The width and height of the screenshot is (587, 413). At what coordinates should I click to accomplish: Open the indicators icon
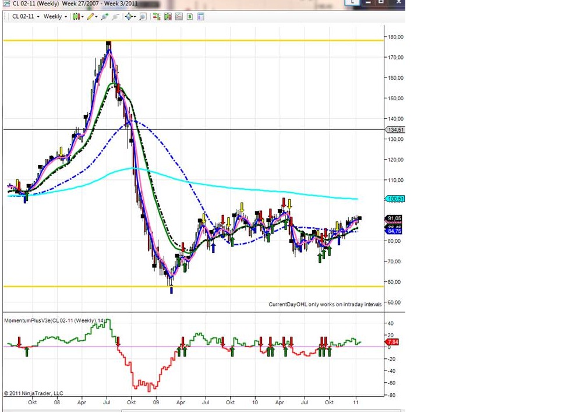pyautogui.click(x=168, y=16)
